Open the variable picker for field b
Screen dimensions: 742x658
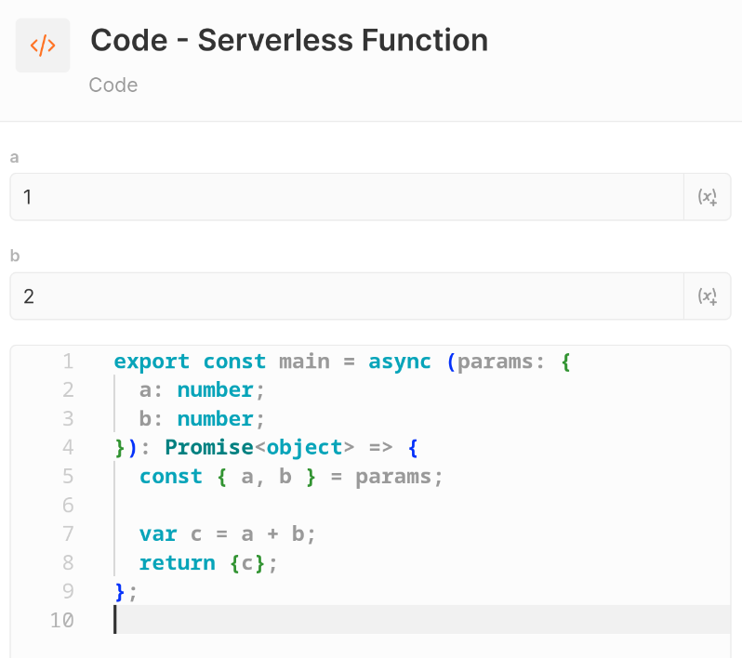click(708, 296)
